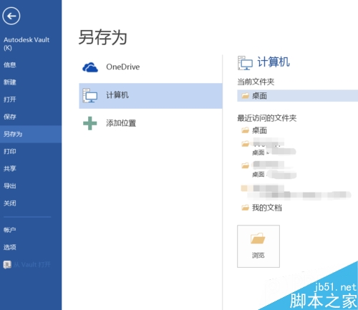Click the green plus add location icon

point(90,123)
